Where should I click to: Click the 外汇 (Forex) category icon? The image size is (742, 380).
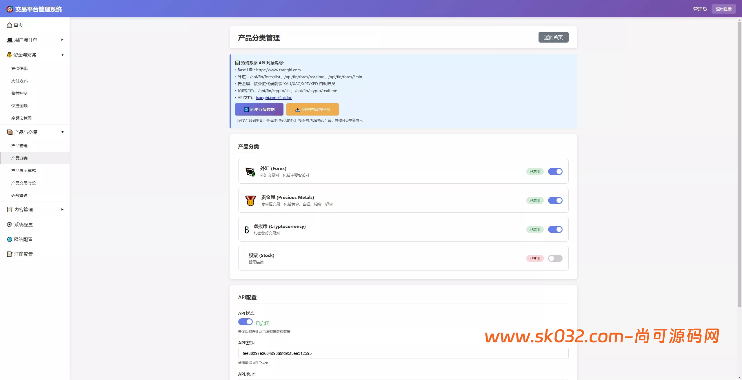250,171
